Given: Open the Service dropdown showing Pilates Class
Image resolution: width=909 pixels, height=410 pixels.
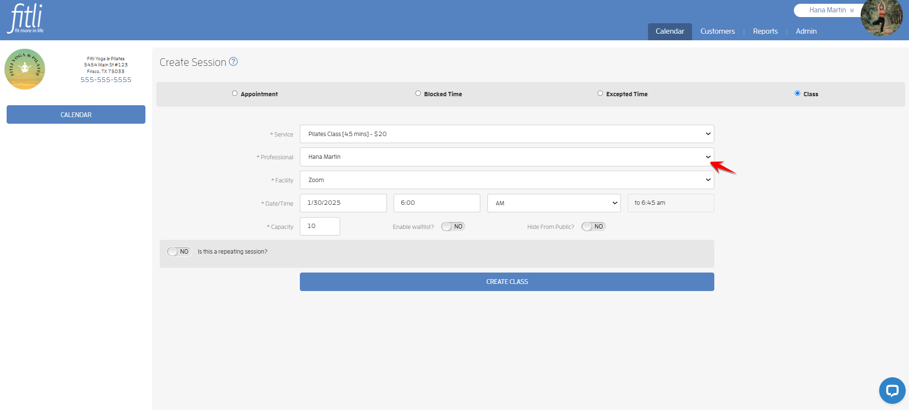Looking at the screenshot, I should pyautogui.click(x=507, y=134).
